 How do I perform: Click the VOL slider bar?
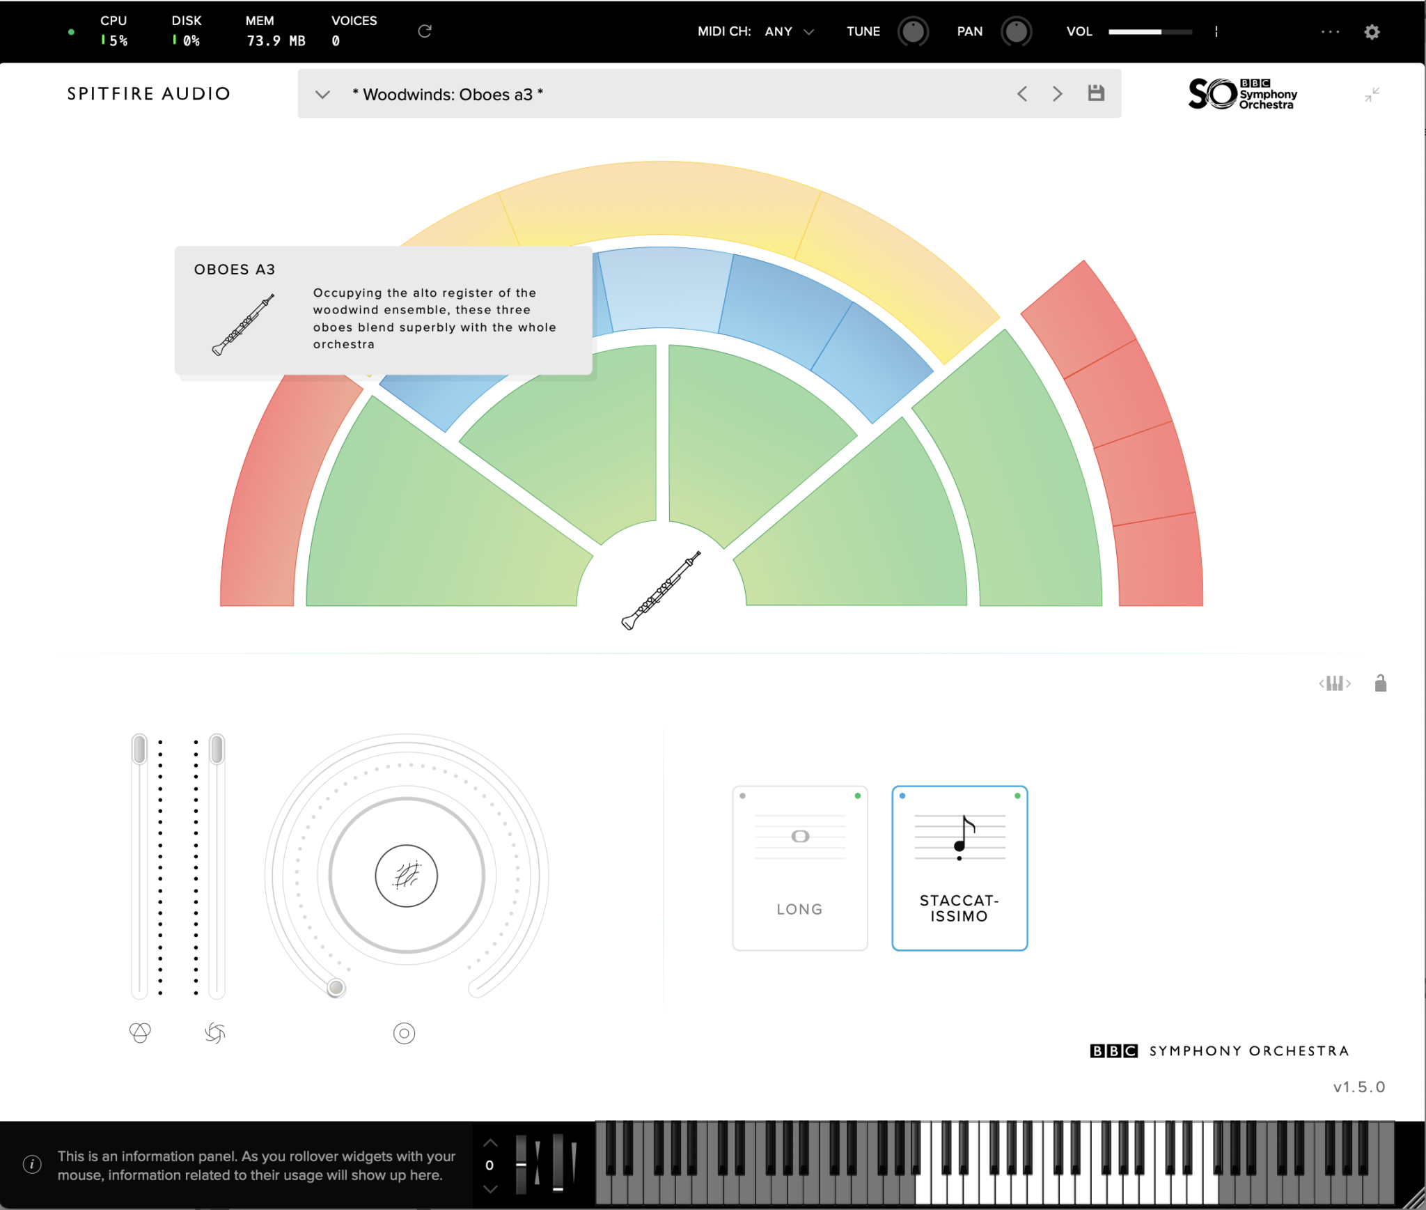(1150, 32)
